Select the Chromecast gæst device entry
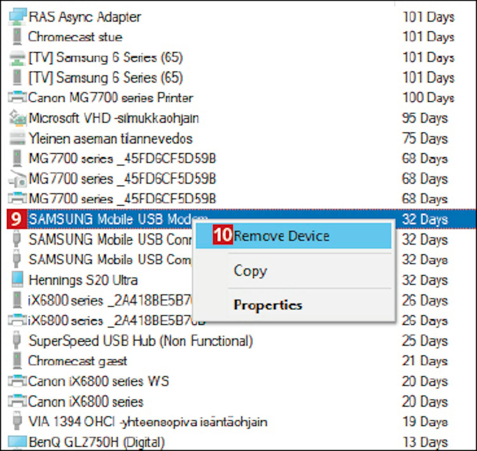 (78, 361)
